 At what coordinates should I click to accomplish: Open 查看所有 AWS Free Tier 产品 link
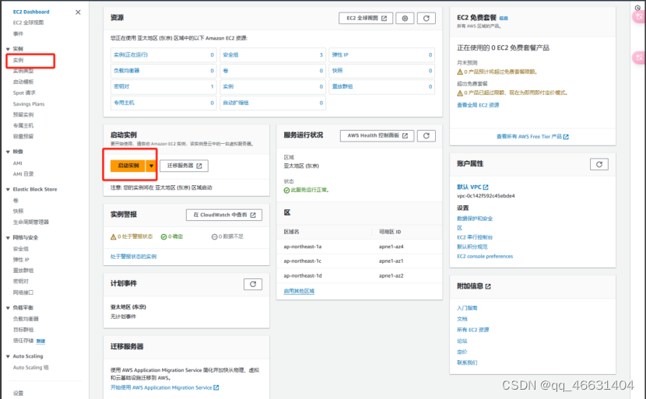coord(532,137)
